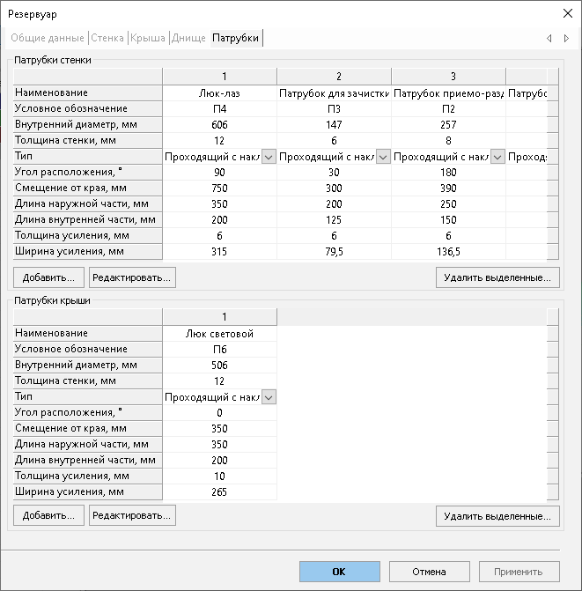The image size is (582, 591).
Task: Click the П2 designation cell
Action: [x=449, y=109]
